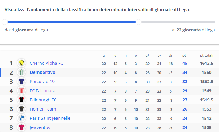
Task: Open Homer Team link
Action: [43, 109]
